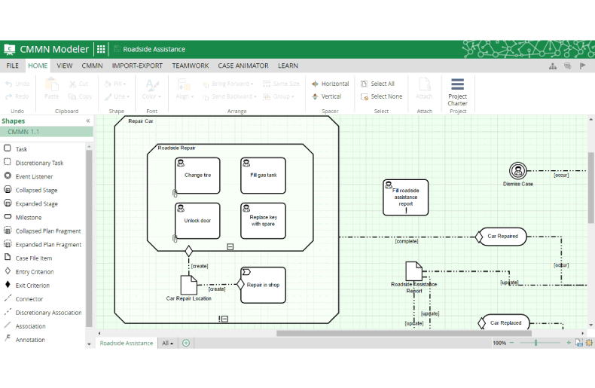
Task: Click the zoom slider handle
Action: [x=535, y=343]
